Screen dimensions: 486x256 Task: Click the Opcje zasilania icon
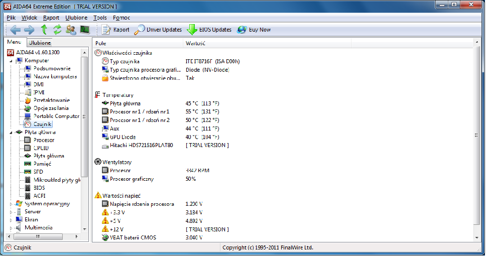[28, 108]
